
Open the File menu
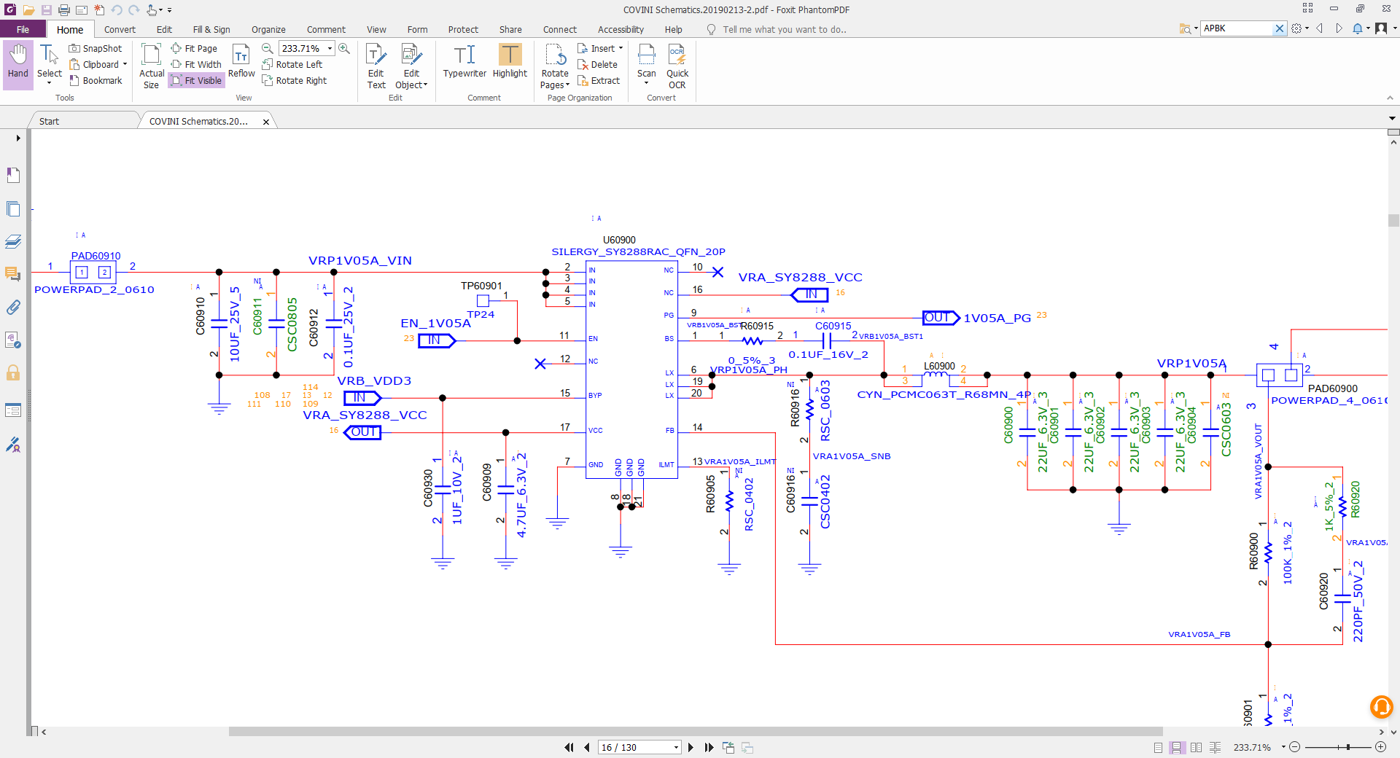pos(23,29)
